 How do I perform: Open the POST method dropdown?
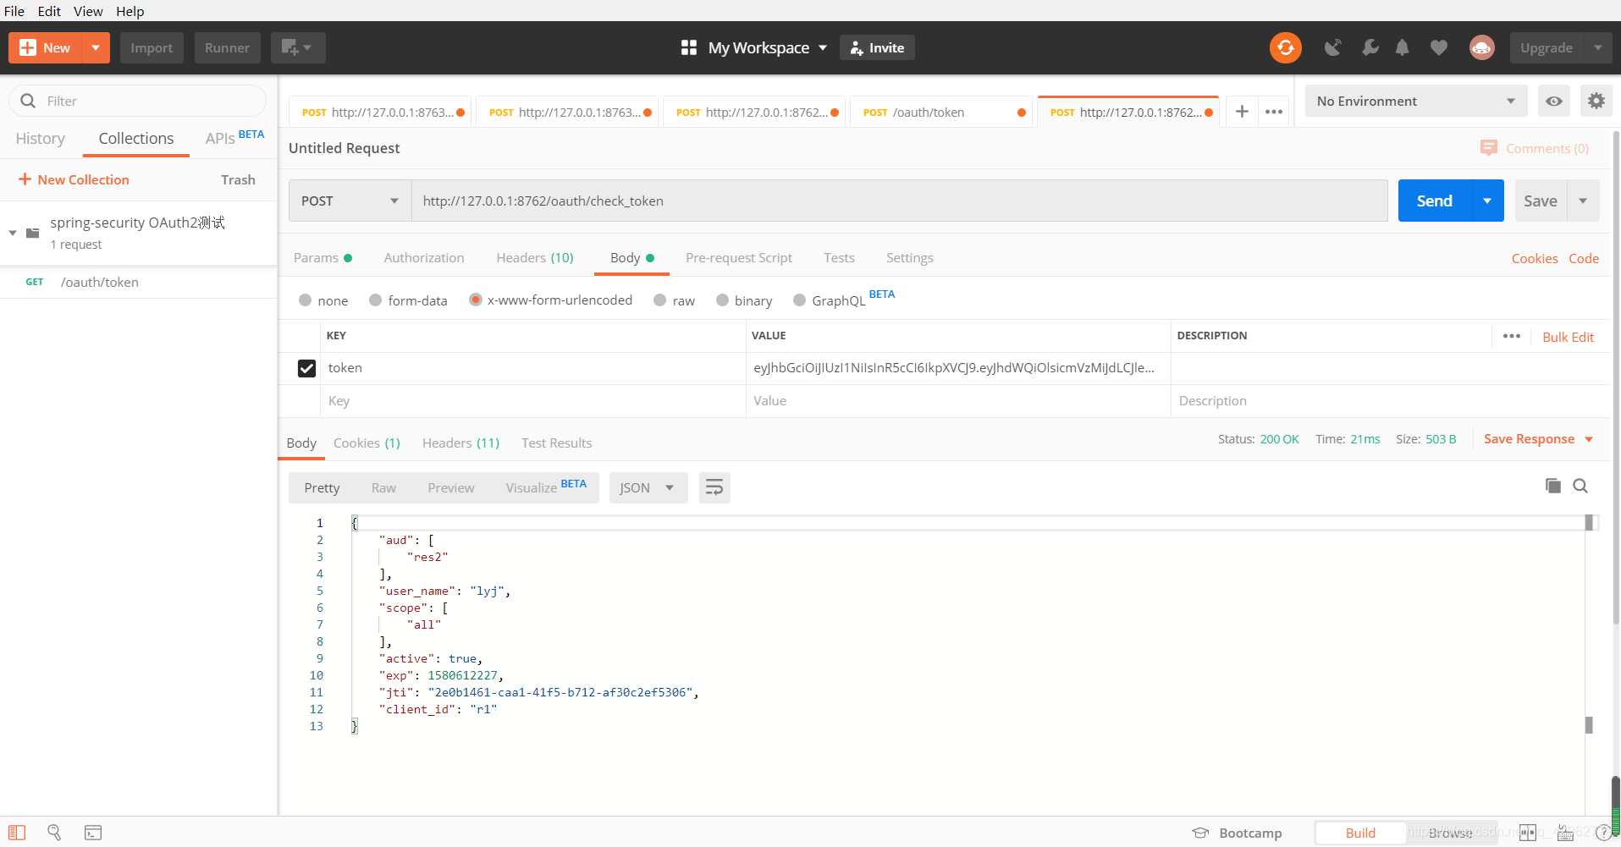[350, 201]
